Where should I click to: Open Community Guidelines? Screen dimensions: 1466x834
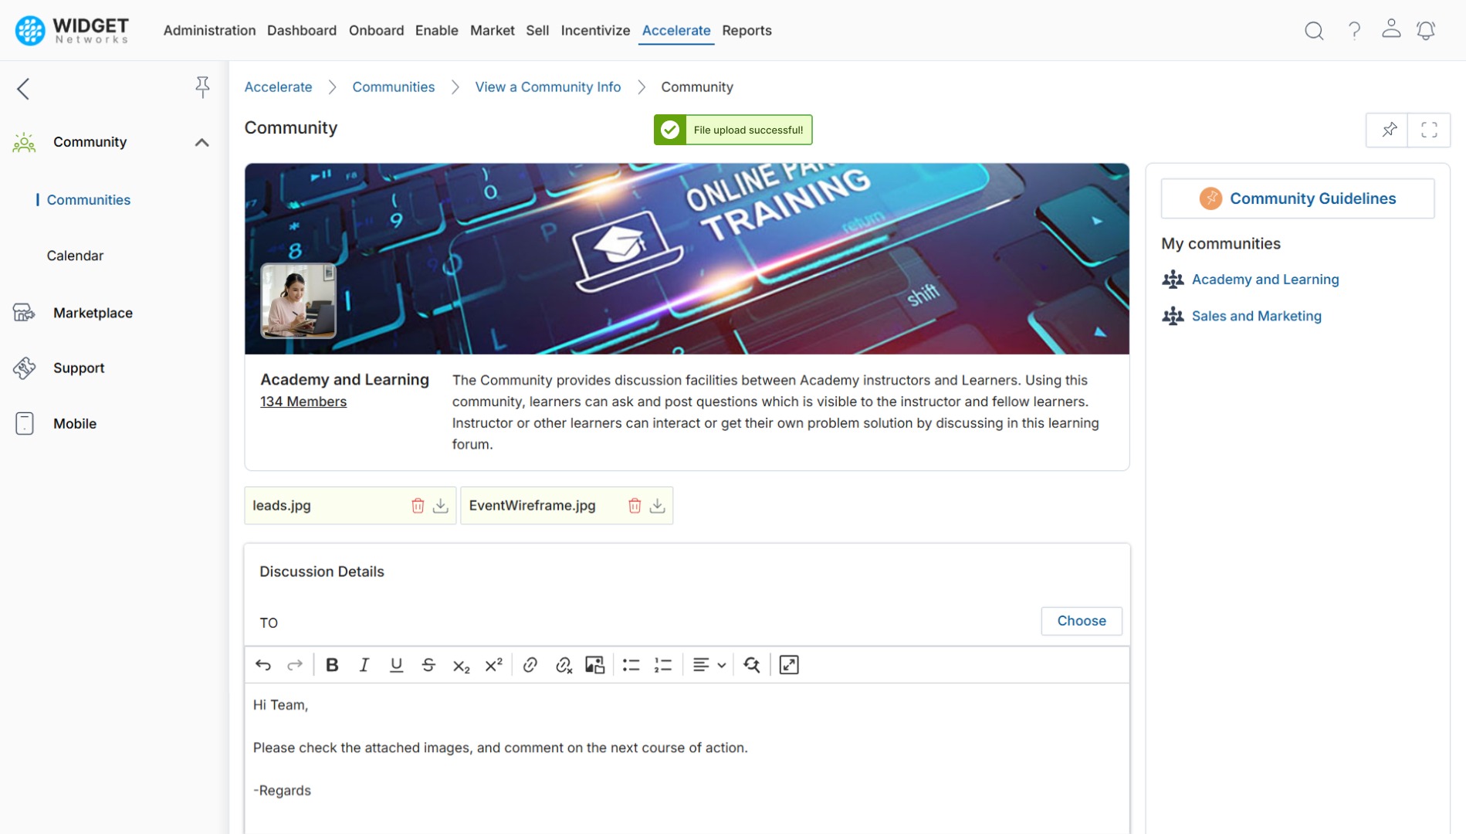coord(1312,198)
